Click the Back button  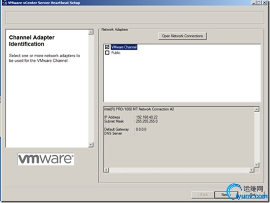[x=203, y=195]
